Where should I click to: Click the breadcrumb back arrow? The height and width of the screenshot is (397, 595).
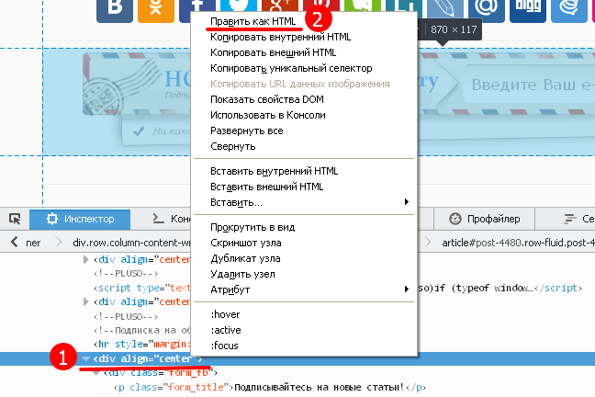point(15,242)
